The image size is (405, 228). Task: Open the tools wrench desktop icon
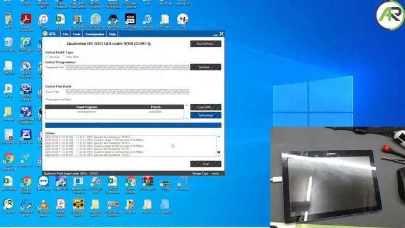[x=78, y=20]
